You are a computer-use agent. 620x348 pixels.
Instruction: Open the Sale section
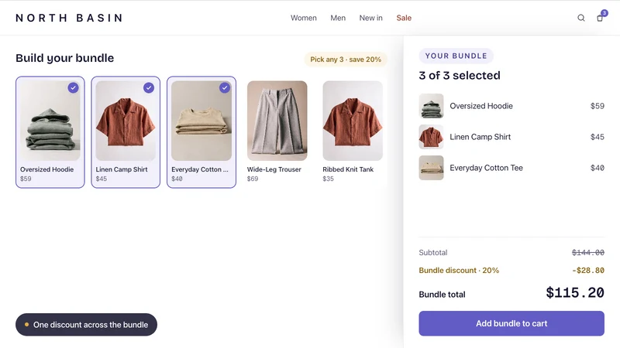pos(404,18)
